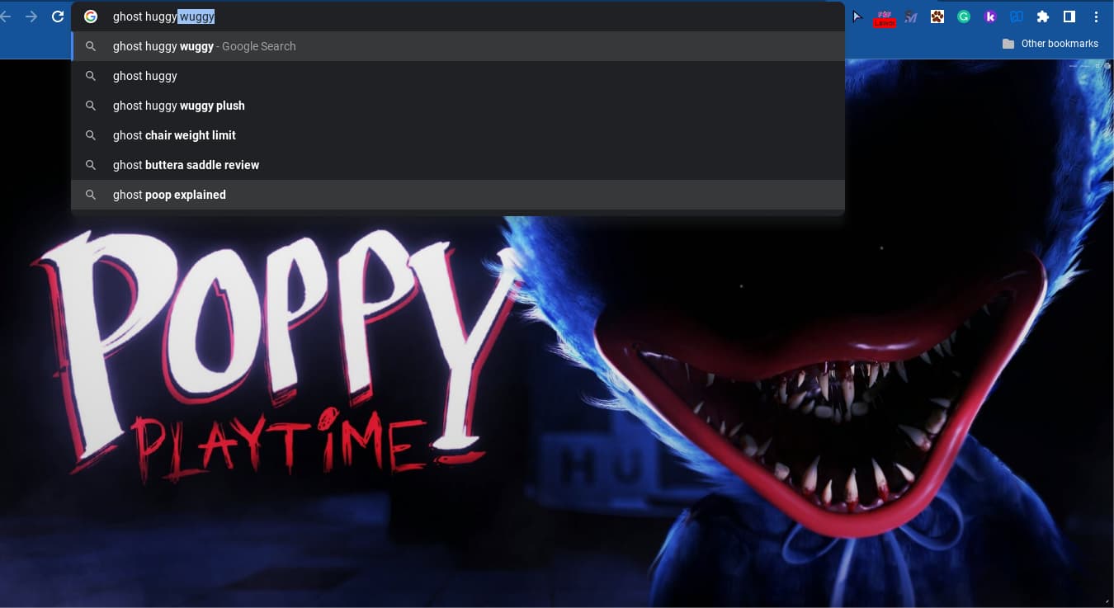The width and height of the screenshot is (1114, 608).
Task: Click the custom cursor extension icon
Action: (857, 16)
